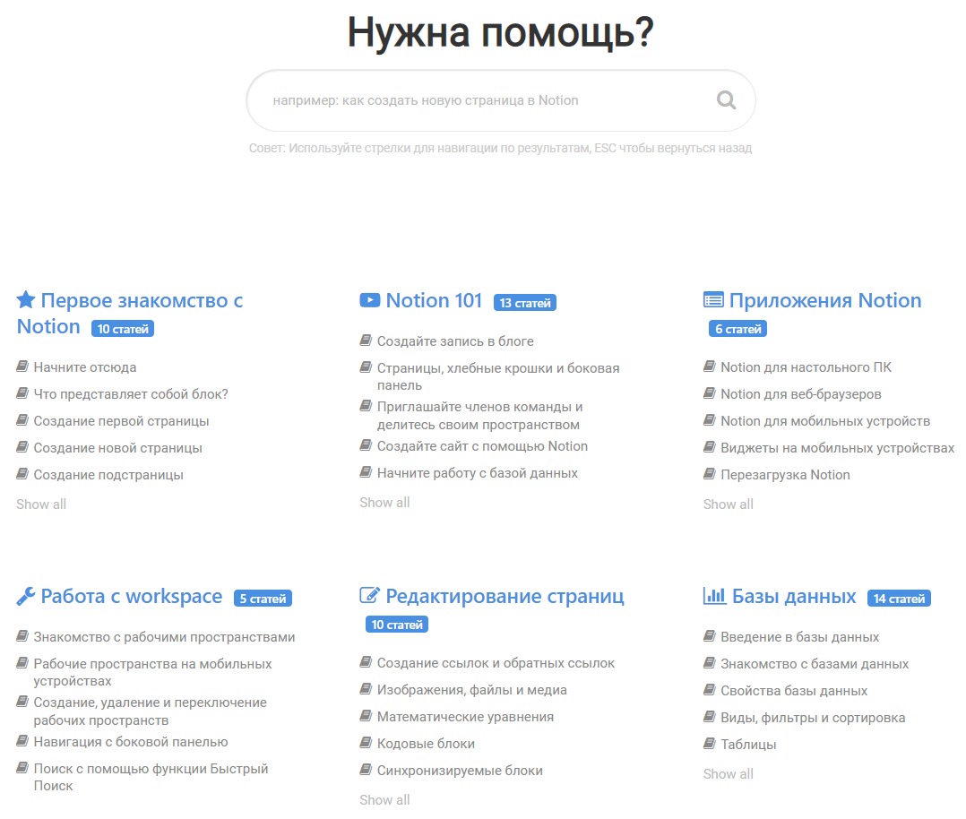Open article Приглашайте членов команды и делитесь
Image resolution: width=966 pixels, height=819 pixels.
click(x=480, y=416)
